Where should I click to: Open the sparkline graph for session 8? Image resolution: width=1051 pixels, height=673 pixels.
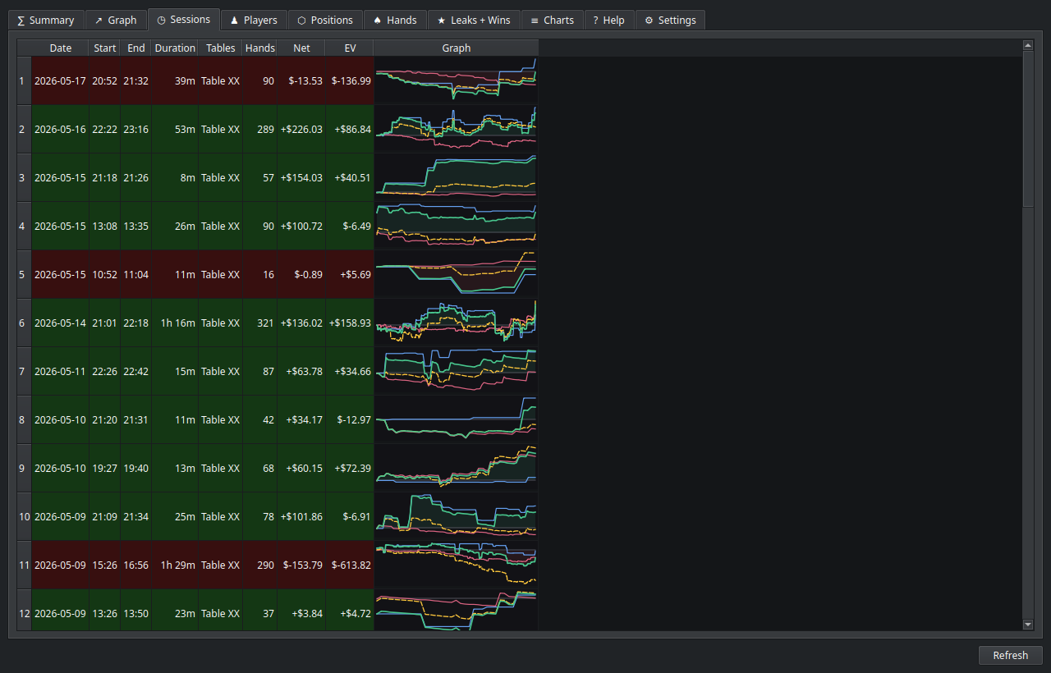(457, 419)
